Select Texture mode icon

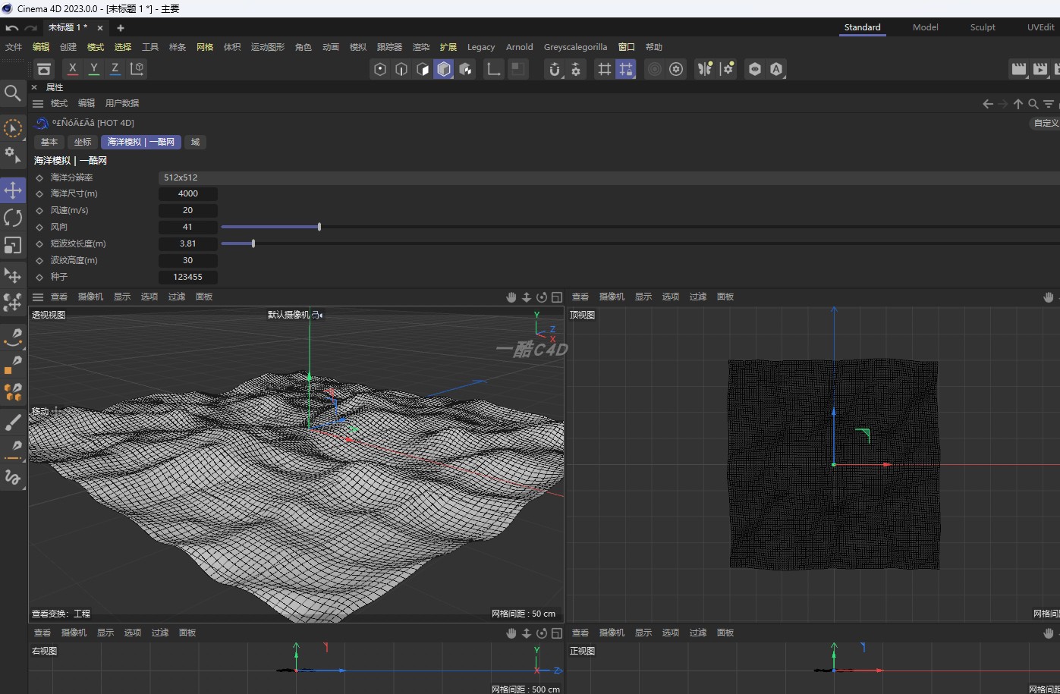[465, 69]
